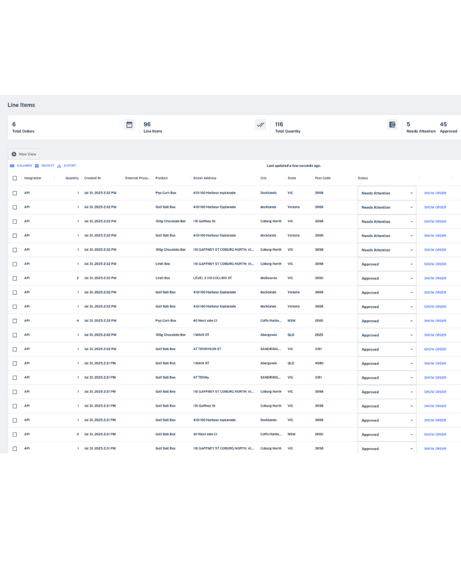Sort by the Created At column header
Image resolution: width=461 pixels, height=563 pixels.
(93, 178)
